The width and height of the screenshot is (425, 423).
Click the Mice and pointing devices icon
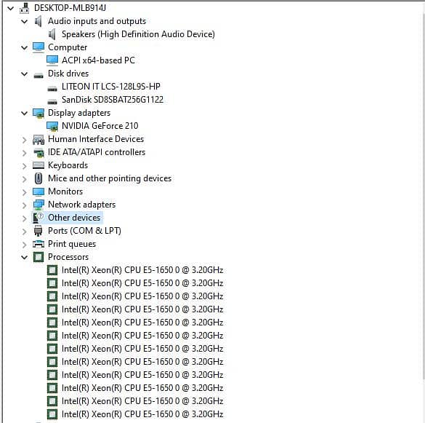pyautogui.click(x=39, y=178)
